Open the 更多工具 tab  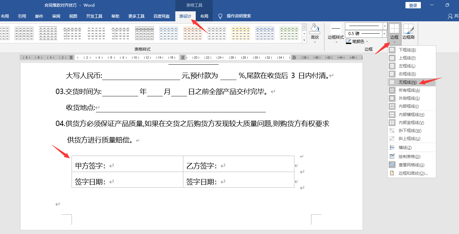(136, 16)
